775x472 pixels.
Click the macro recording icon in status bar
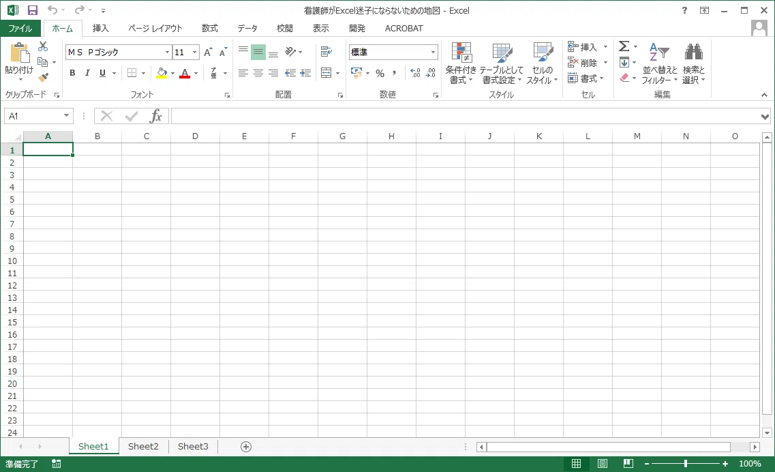pyautogui.click(x=57, y=464)
